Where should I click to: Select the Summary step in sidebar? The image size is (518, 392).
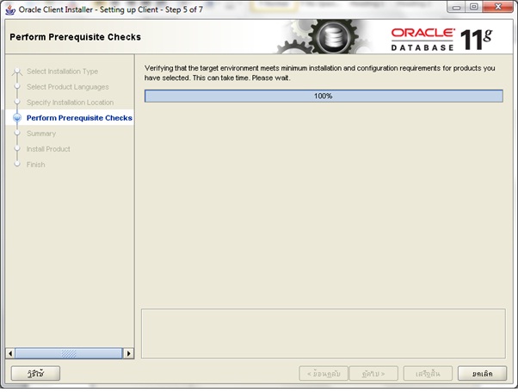[41, 134]
